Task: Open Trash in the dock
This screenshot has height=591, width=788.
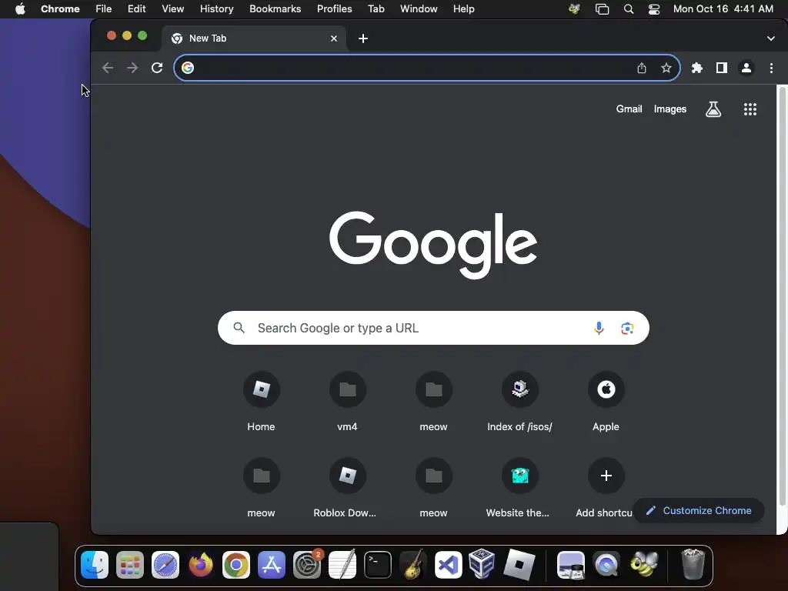Action: coord(693,564)
